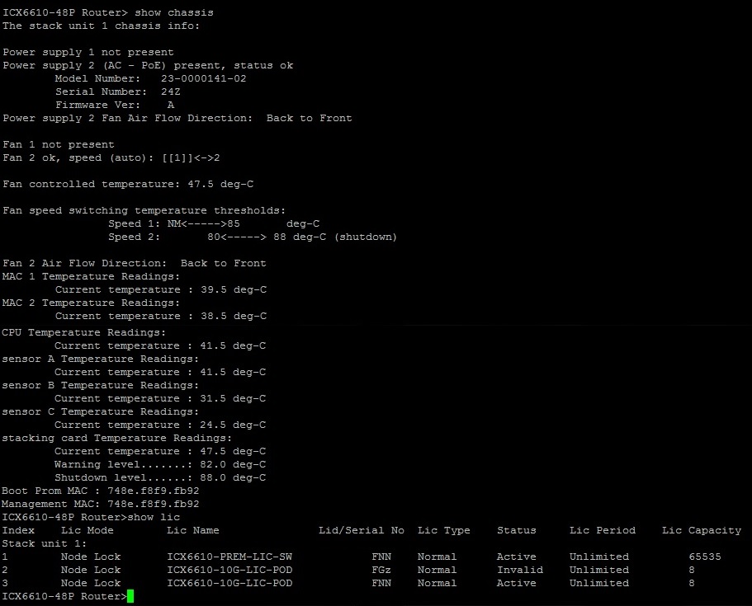Click ICX6610-10G-LIC-POD in license row 3

coord(229,583)
